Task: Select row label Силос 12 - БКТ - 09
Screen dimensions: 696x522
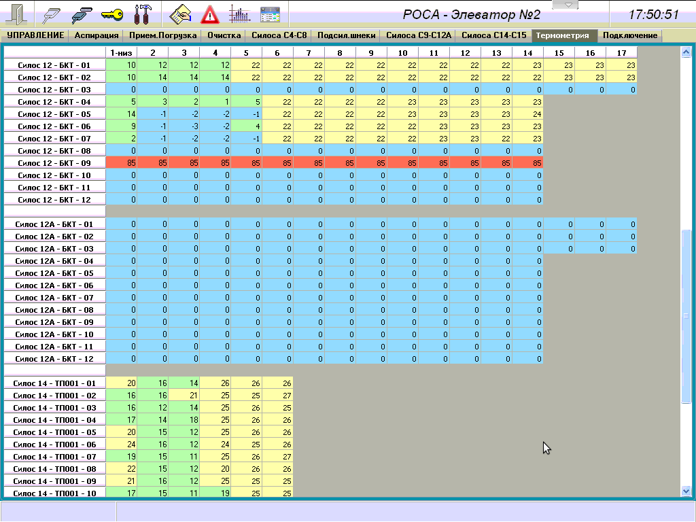Action: point(54,163)
